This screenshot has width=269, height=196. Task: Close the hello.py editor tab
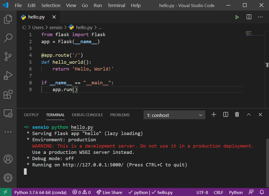54,17
